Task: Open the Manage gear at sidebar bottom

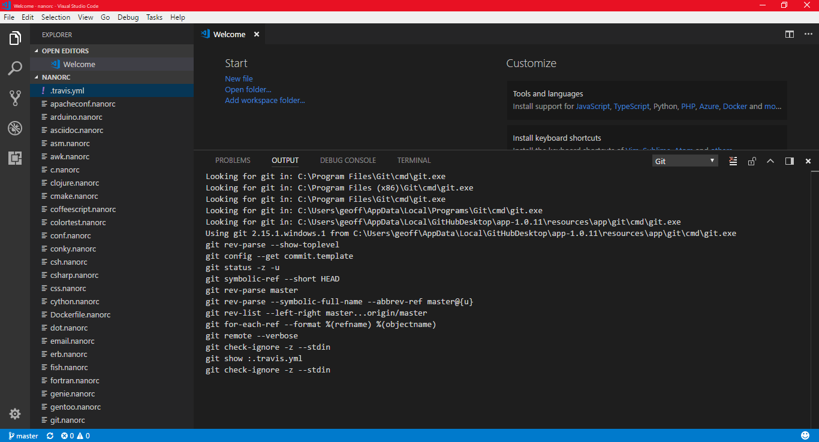Action: pyautogui.click(x=15, y=414)
